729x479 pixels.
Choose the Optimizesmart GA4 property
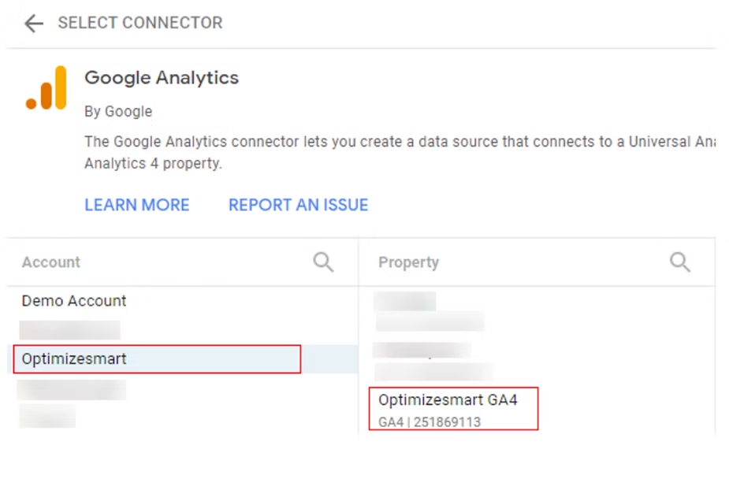(448, 400)
